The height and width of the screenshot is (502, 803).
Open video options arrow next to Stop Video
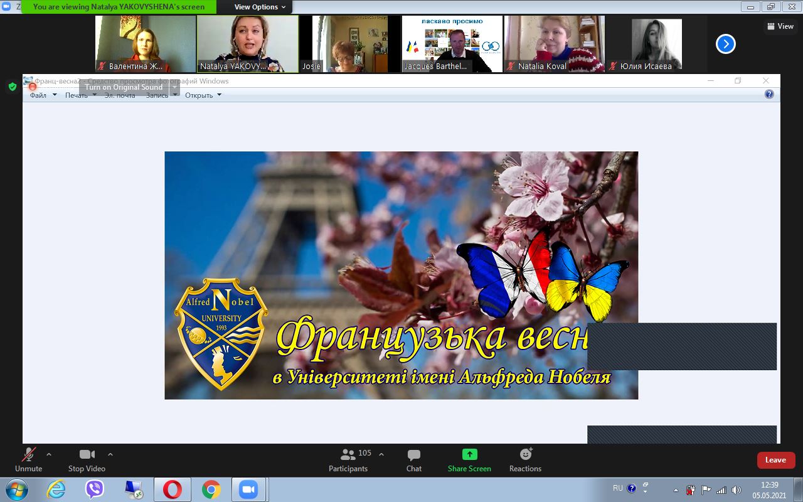110,454
